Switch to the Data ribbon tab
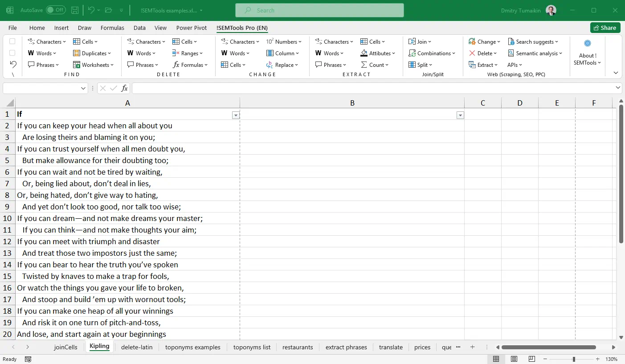Viewport: 625px width, 364px height. [x=139, y=28]
